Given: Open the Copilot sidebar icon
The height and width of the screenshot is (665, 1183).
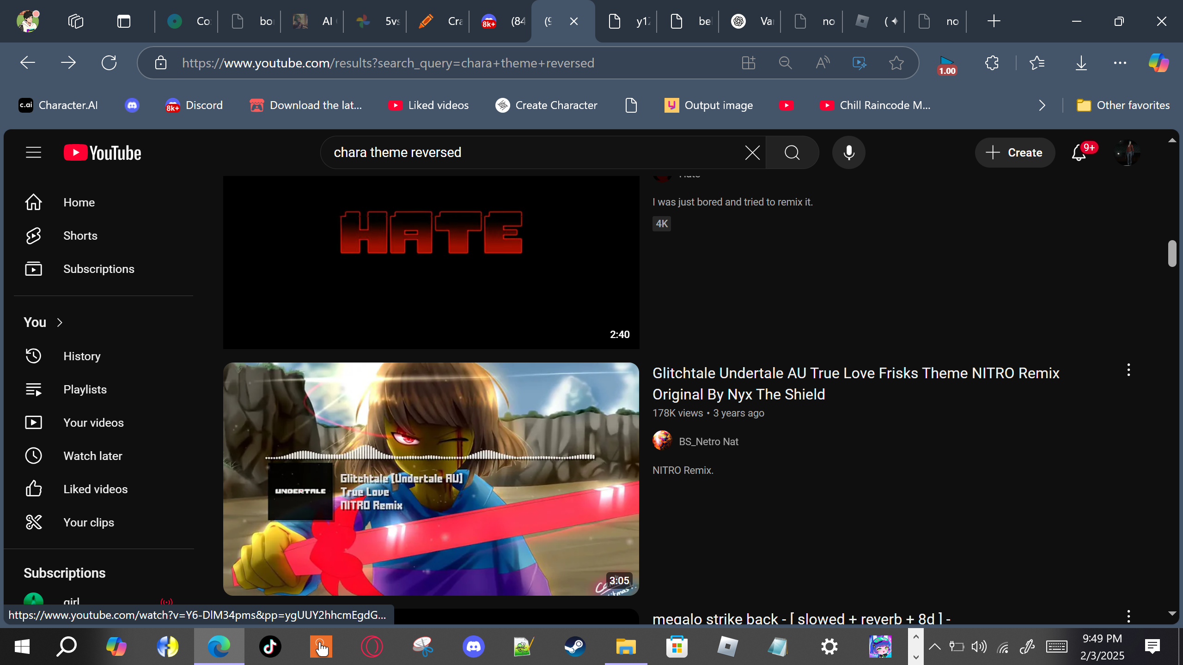Looking at the screenshot, I should click(1159, 63).
